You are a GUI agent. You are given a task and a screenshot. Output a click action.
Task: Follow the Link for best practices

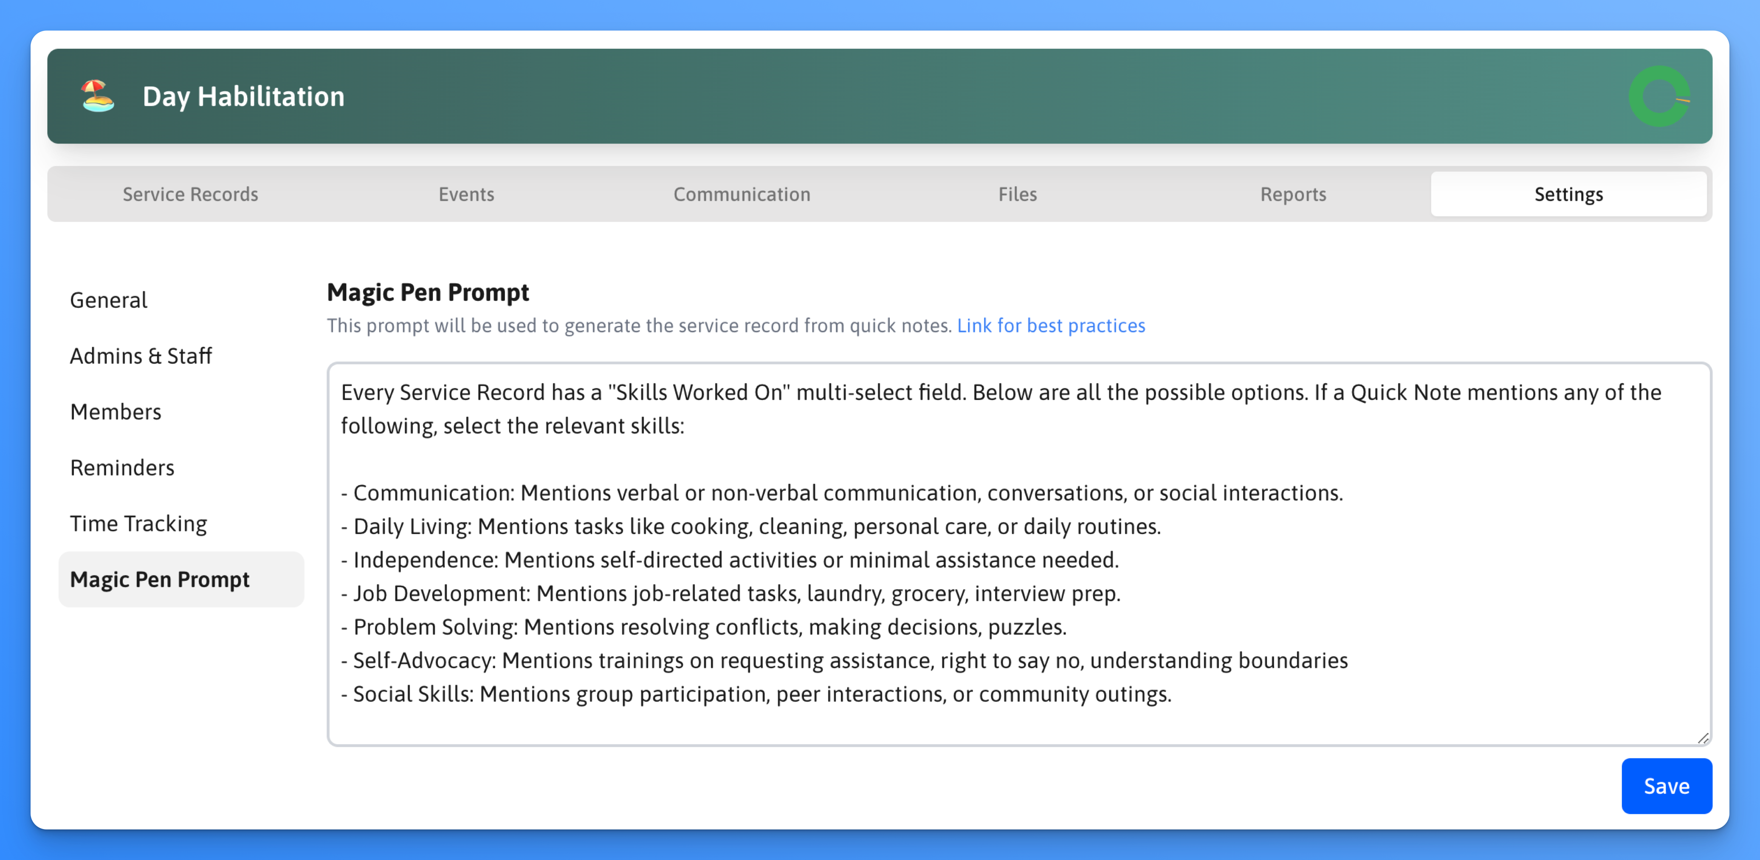(x=1051, y=326)
